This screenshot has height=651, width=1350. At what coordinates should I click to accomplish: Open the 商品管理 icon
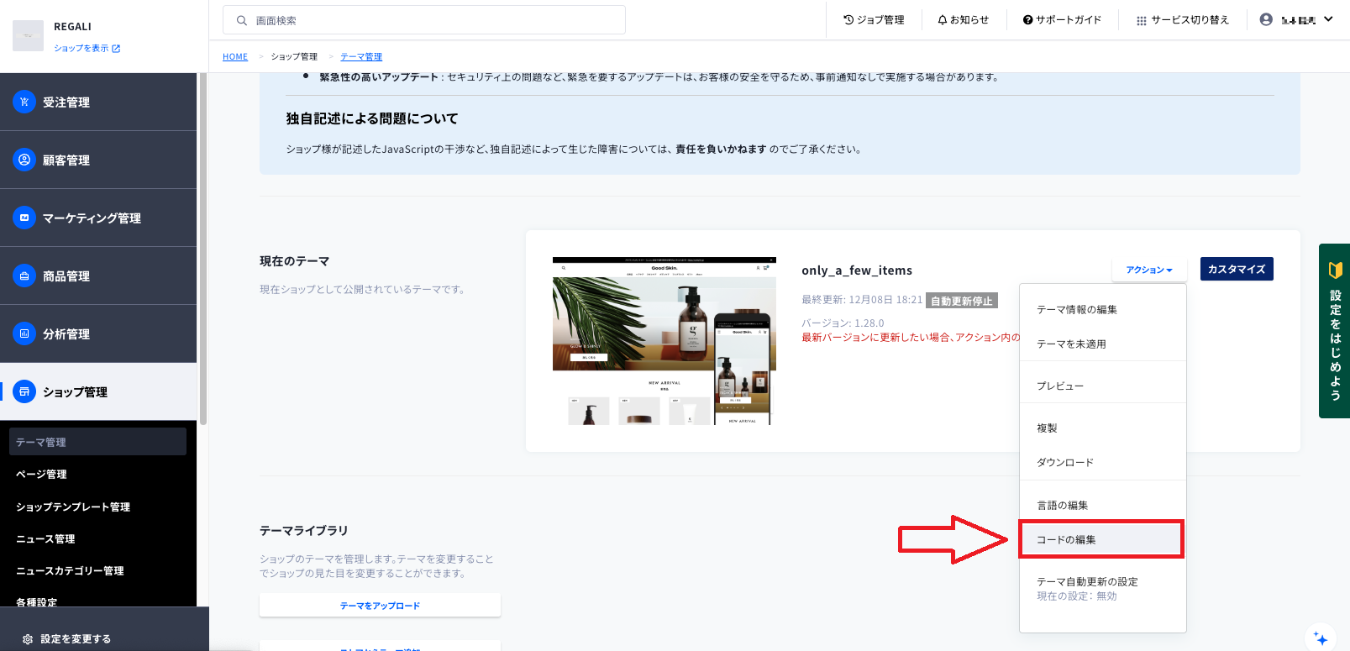pos(24,276)
